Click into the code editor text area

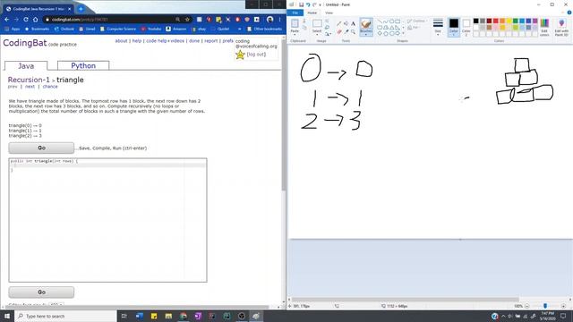click(107, 220)
